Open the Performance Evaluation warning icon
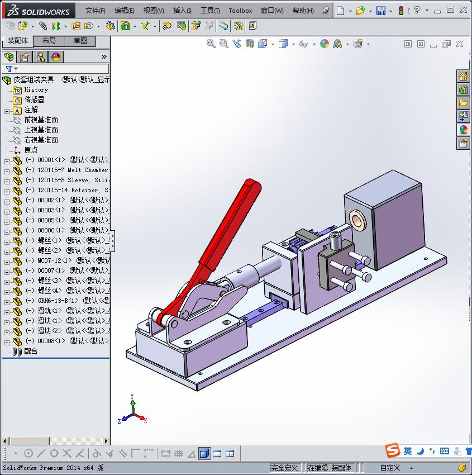The height and width of the screenshot is (475, 472). (238, 26)
